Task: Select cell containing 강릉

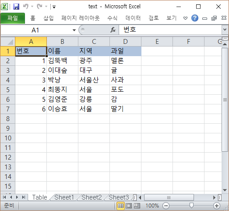Action: [x=94, y=99]
